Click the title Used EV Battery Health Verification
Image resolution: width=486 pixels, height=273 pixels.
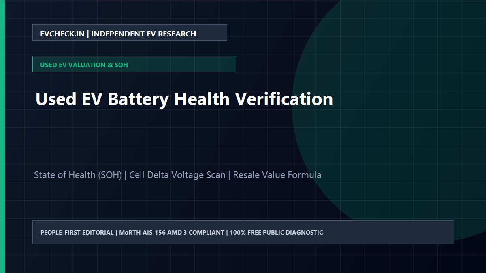[x=184, y=99]
